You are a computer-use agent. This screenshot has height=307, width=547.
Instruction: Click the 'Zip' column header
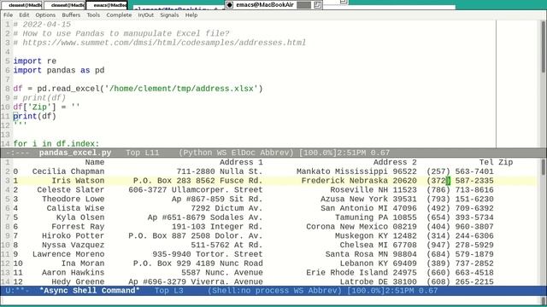tap(505, 162)
